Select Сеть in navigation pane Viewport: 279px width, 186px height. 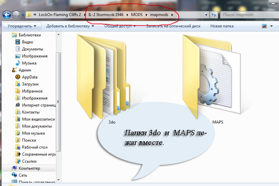click(23, 175)
